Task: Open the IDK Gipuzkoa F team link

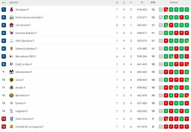Action: click(25, 41)
